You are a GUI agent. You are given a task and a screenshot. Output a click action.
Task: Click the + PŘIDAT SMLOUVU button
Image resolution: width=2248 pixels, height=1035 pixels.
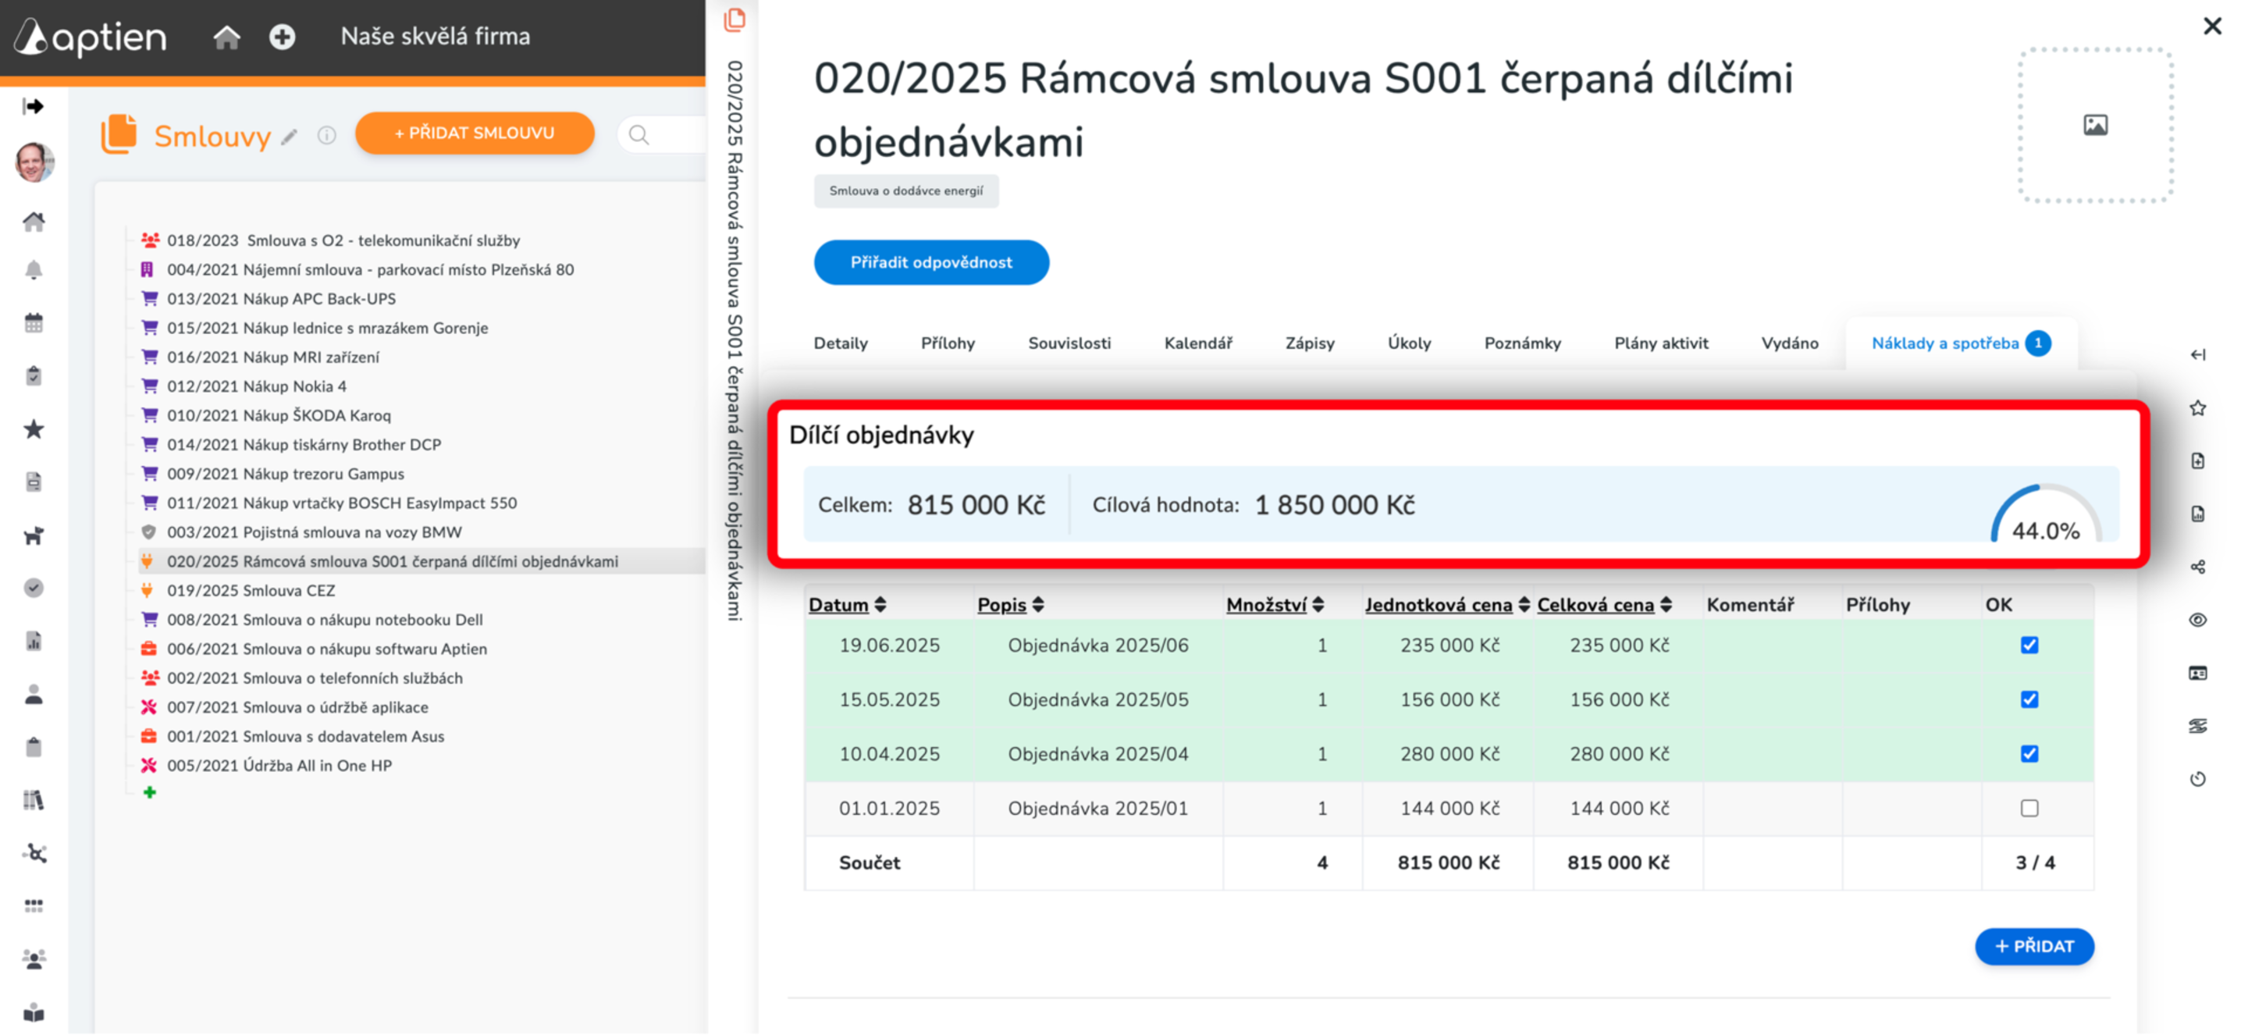pyautogui.click(x=474, y=133)
